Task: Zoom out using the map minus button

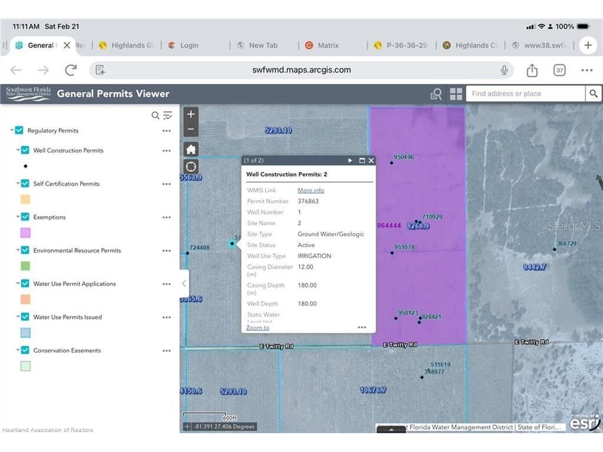Action: [191, 129]
